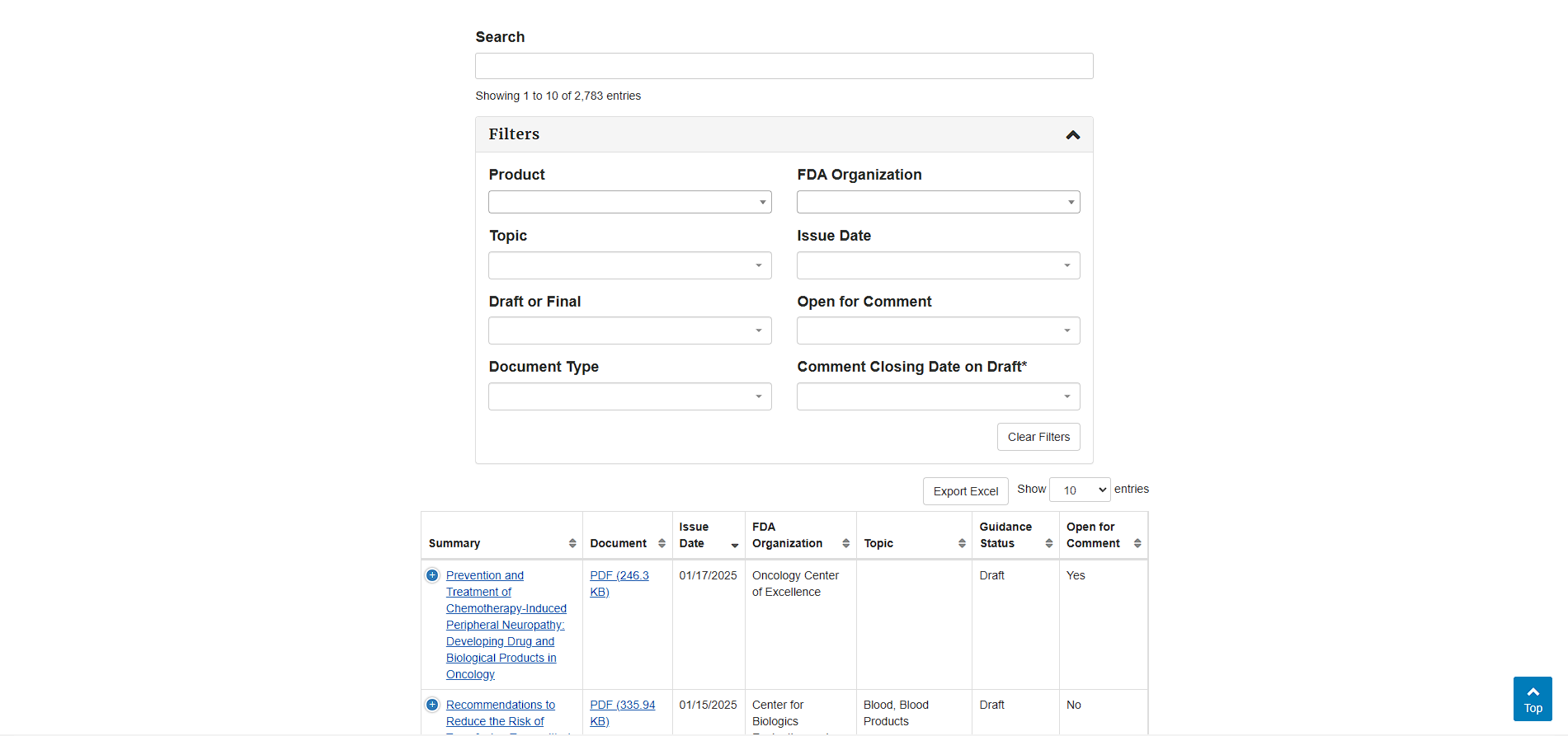Change the Show entries count dropdown
This screenshot has width=1568, height=736.
[x=1080, y=490]
